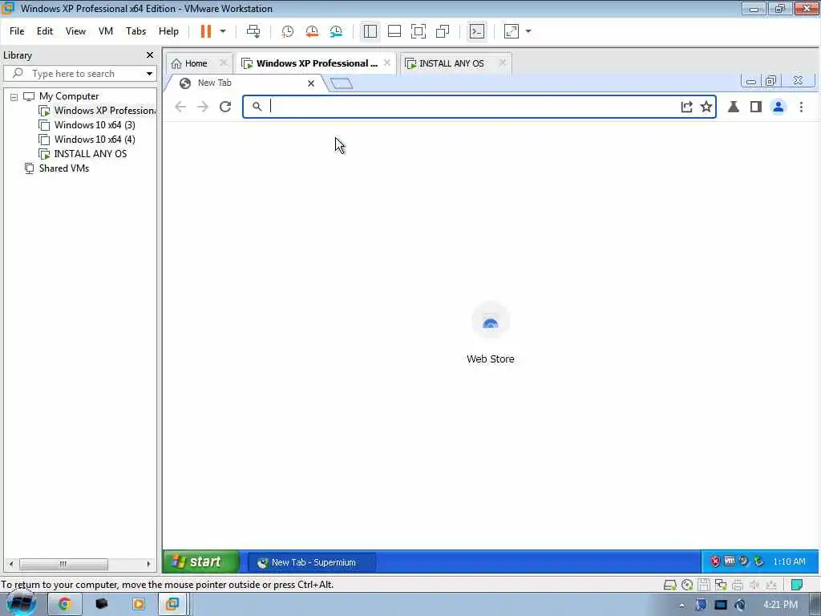Click the network adapter status icon
Screen dimensions: 821x616
(x=721, y=585)
